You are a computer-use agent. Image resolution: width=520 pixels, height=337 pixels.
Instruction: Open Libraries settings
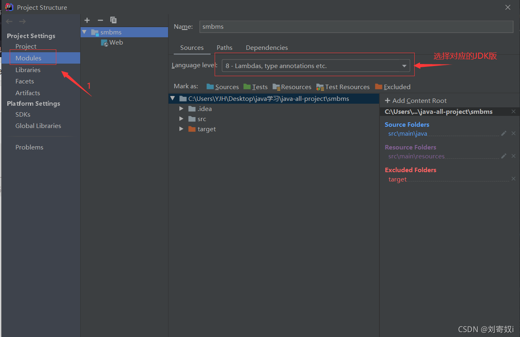point(28,70)
